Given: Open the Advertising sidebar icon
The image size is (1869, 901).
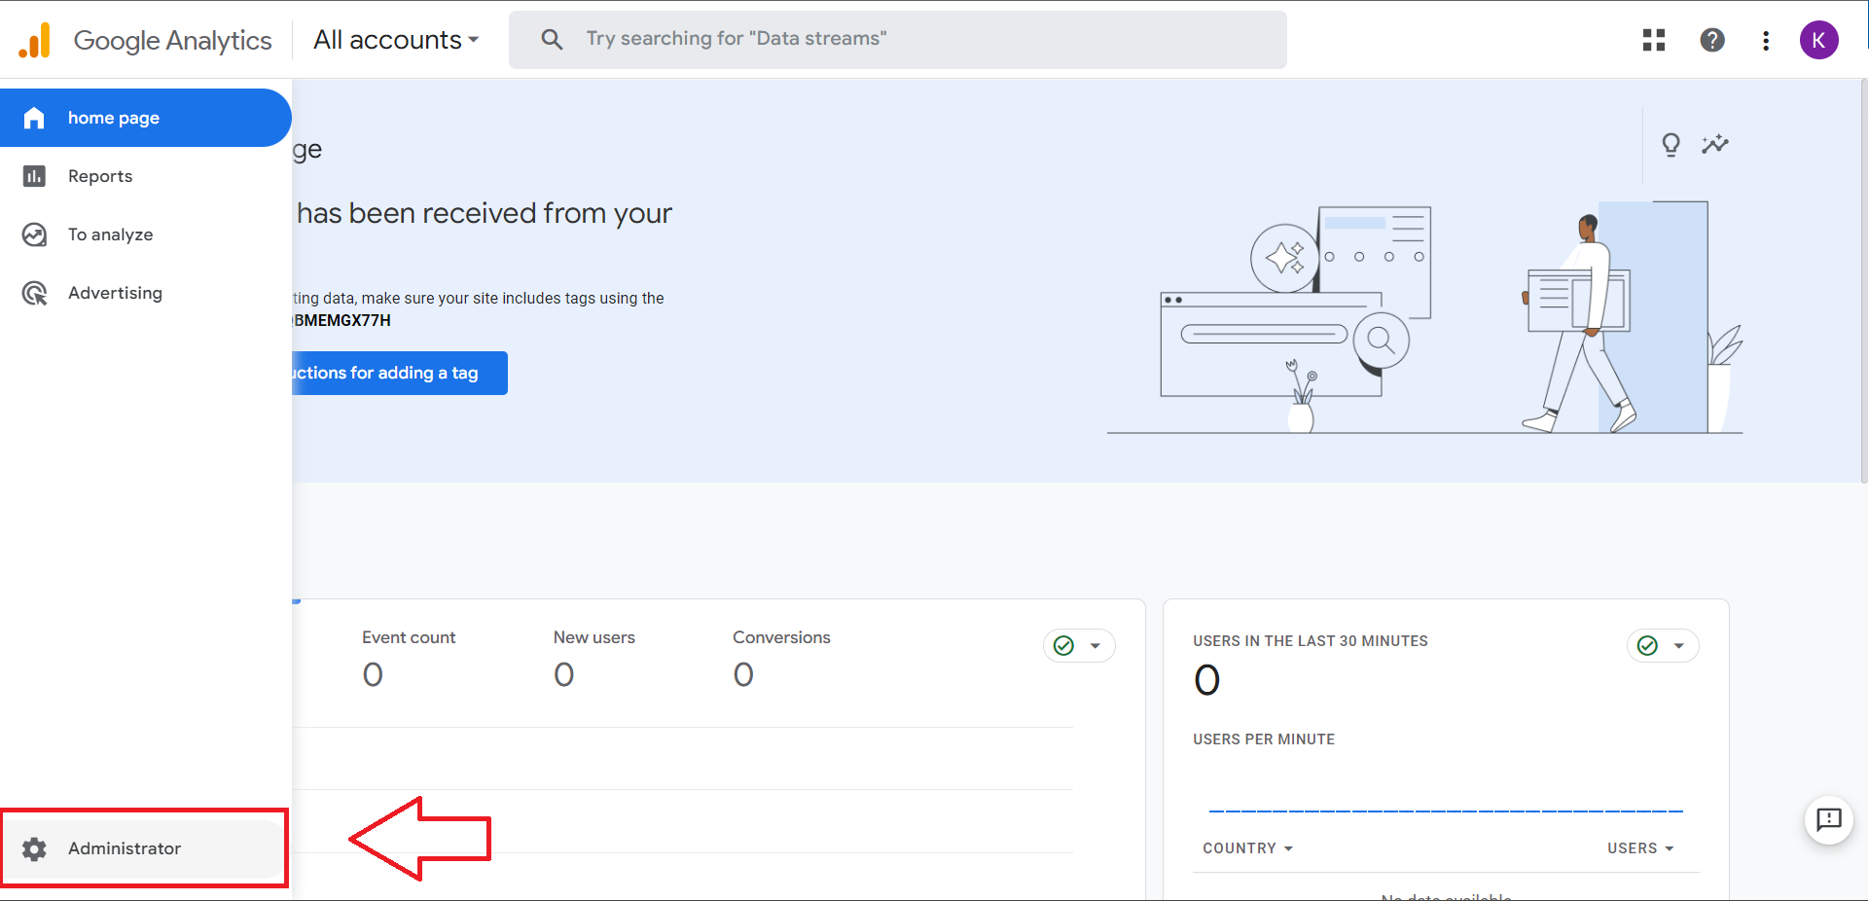Looking at the screenshot, I should click(x=34, y=293).
